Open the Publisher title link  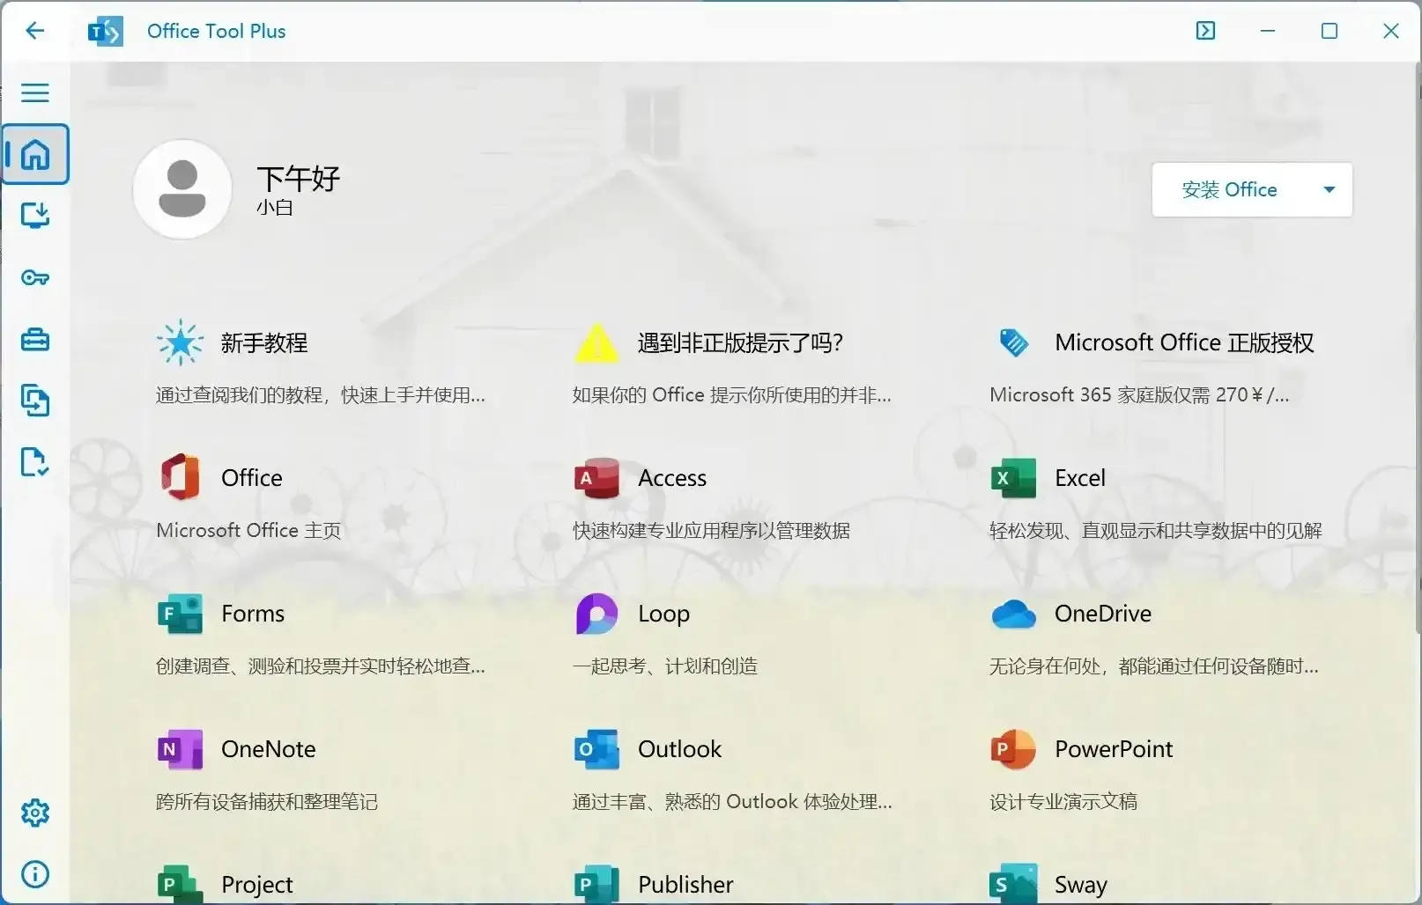pos(685,885)
